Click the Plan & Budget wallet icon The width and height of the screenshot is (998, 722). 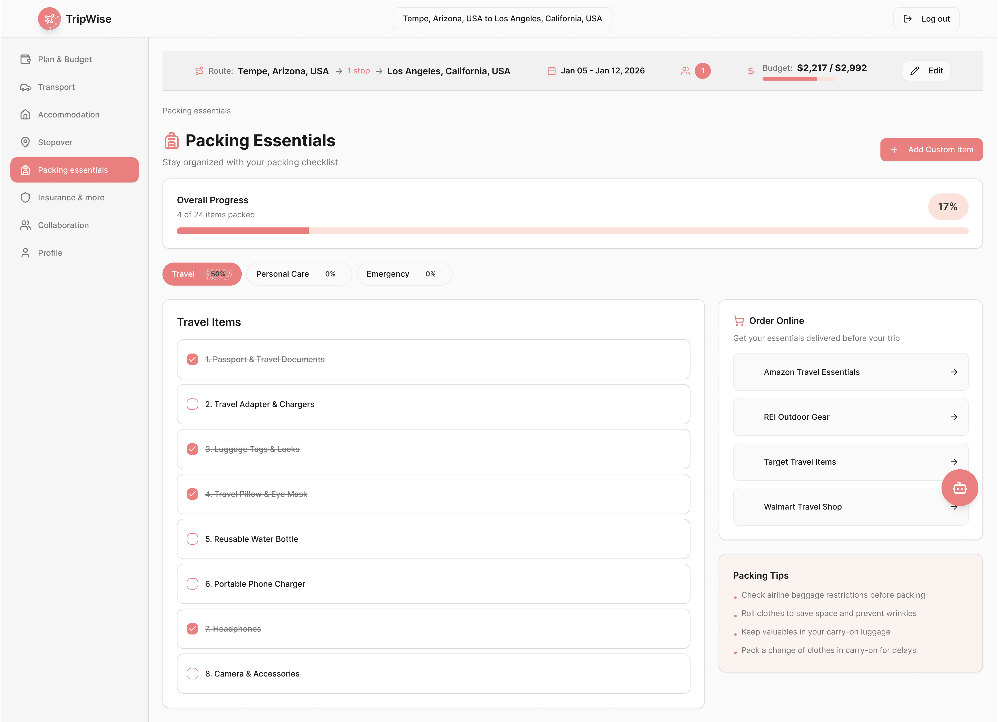point(26,59)
